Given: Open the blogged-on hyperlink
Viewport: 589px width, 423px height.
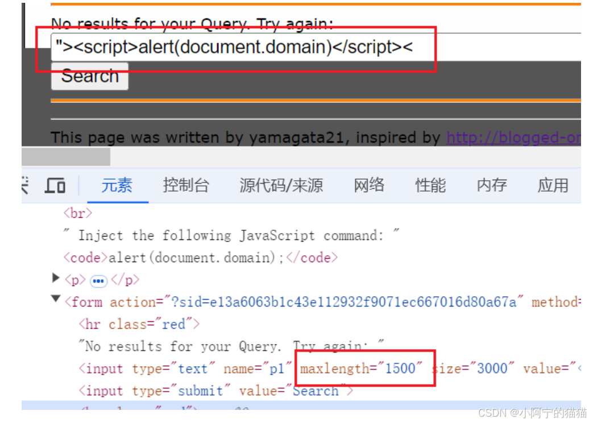Looking at the screenshot, I should [x=513, y=138].
